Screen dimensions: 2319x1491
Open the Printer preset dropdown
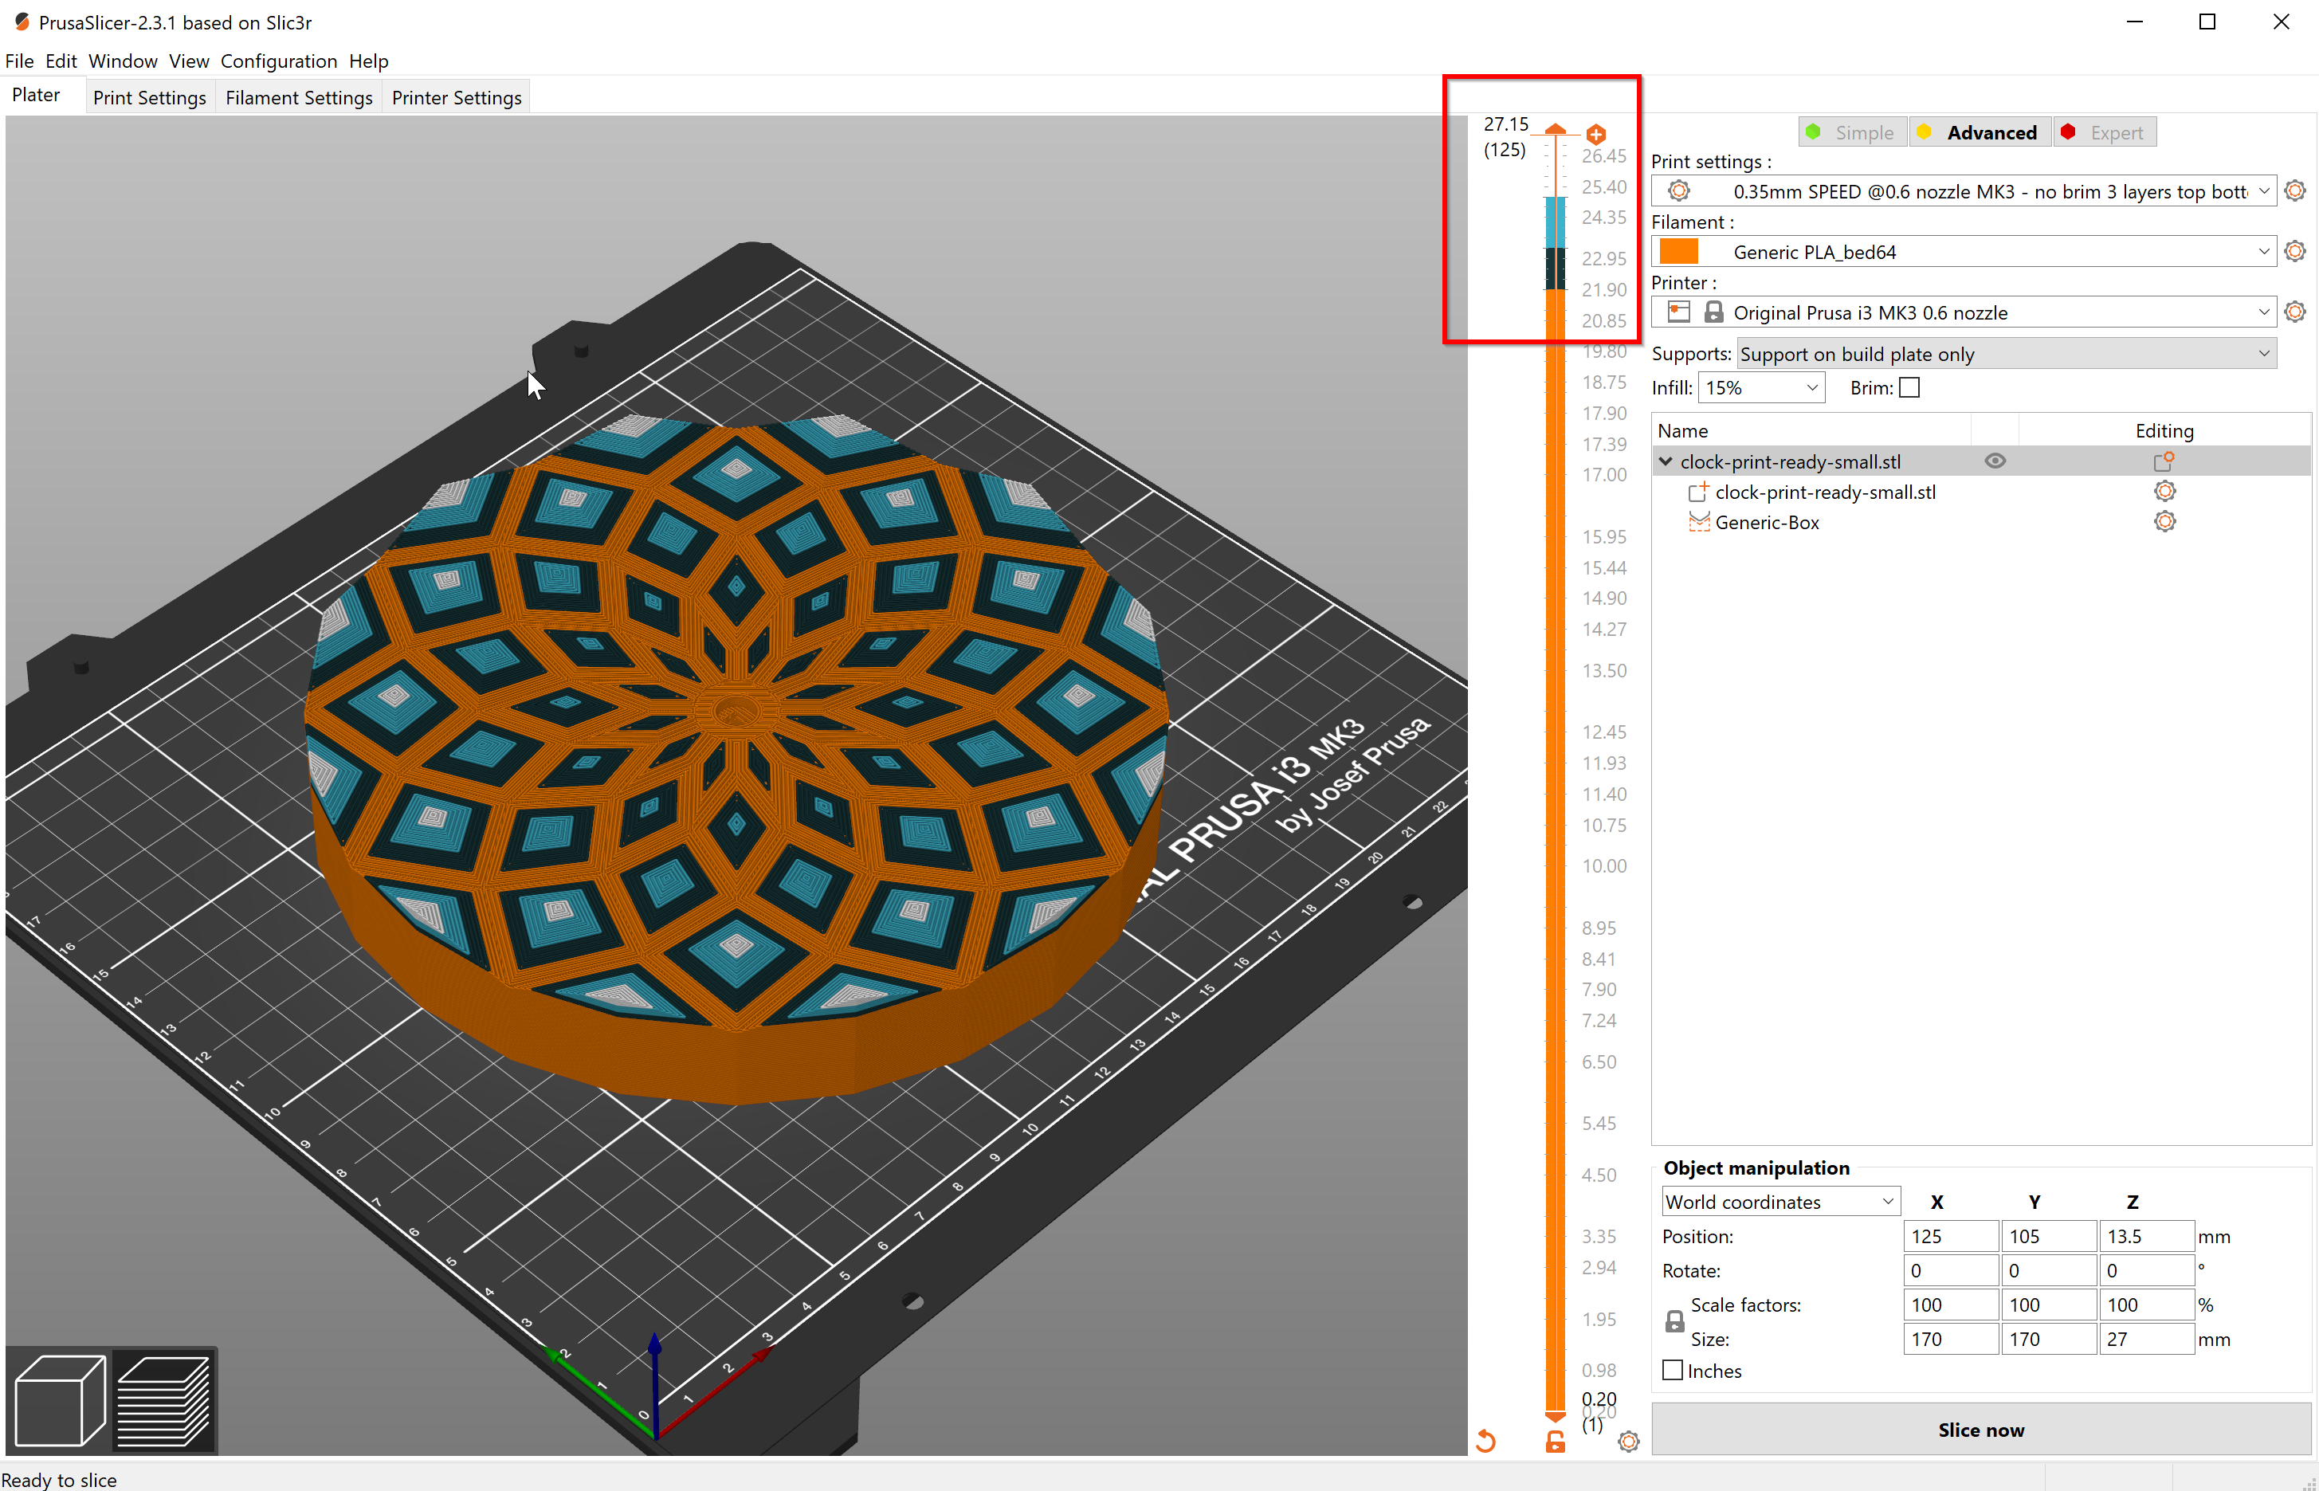[1963, 312]
